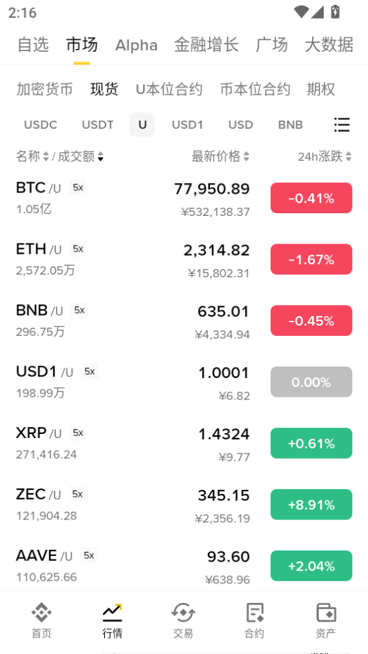Open the quote-currency list menu icon
Viewport: 368px width, 654px height.
coord(342,125)
